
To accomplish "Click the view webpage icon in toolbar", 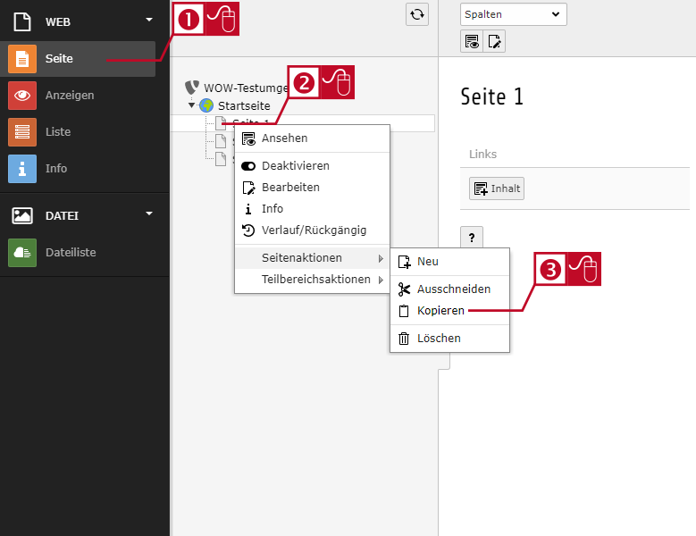I will click(472, 42).
